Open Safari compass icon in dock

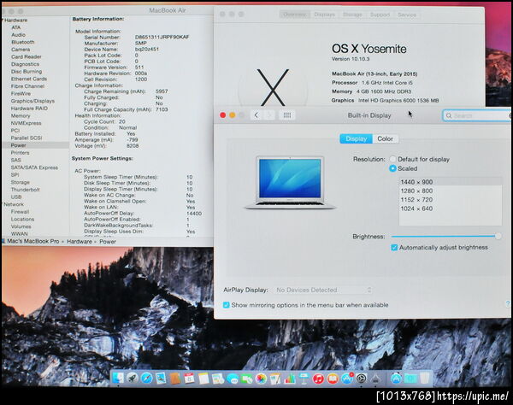[x=147, y=379]
